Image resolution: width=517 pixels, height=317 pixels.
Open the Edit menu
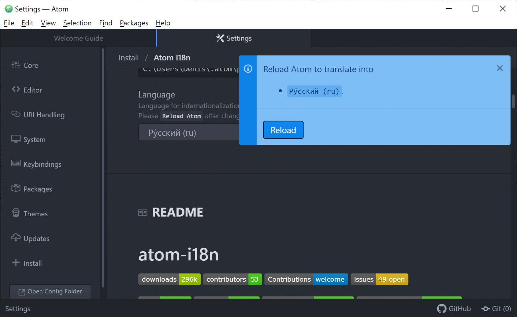tap(27, 23)
